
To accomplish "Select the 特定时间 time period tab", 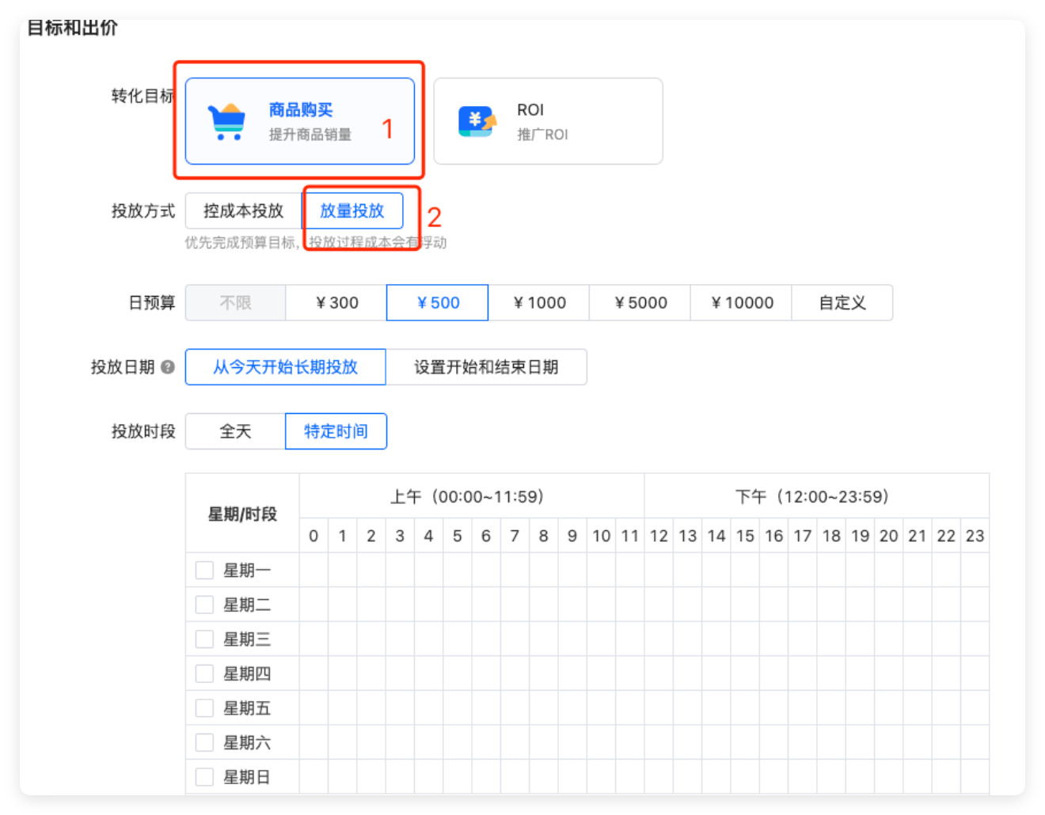I will (336, 431).
